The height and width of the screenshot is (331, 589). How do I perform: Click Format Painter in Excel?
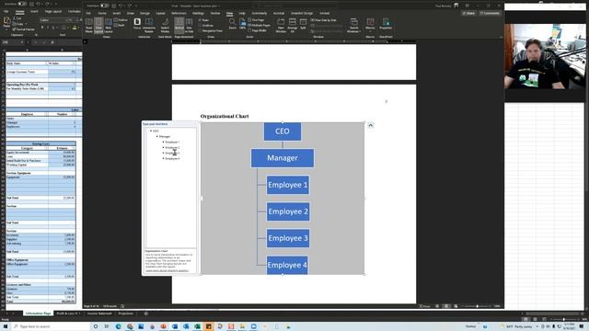[x=23, y=29]
